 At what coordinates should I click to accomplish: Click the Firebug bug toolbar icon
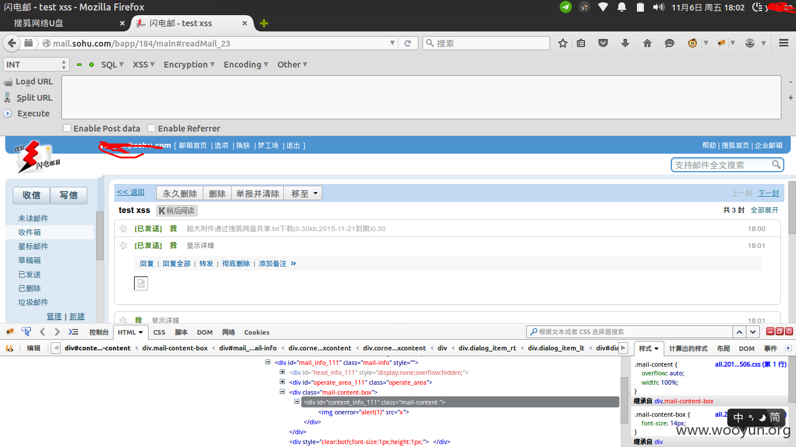click(x=721, y=43)
